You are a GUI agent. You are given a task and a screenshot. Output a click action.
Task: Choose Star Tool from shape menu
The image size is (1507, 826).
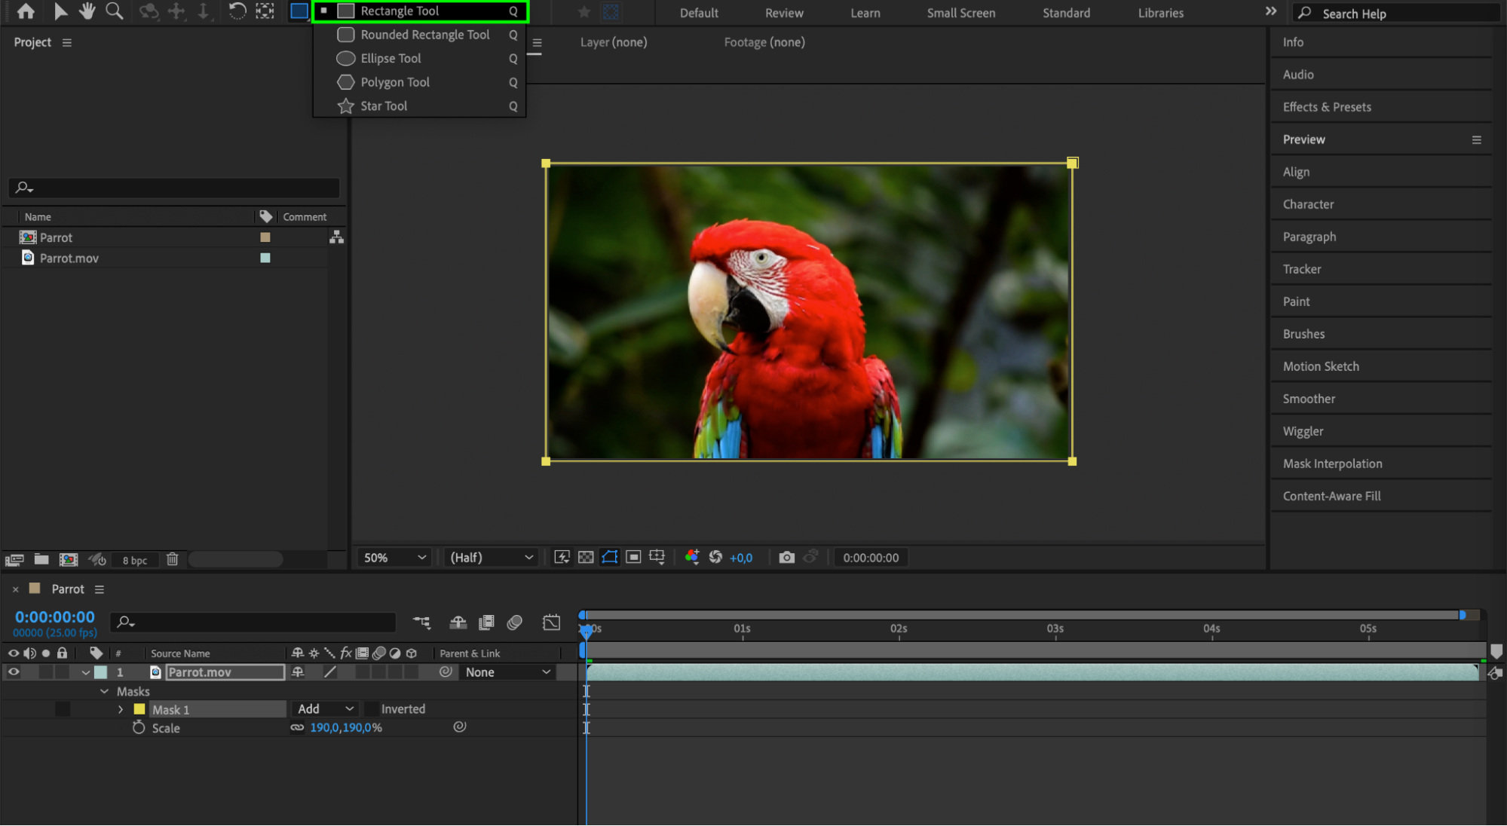(383, 106)
